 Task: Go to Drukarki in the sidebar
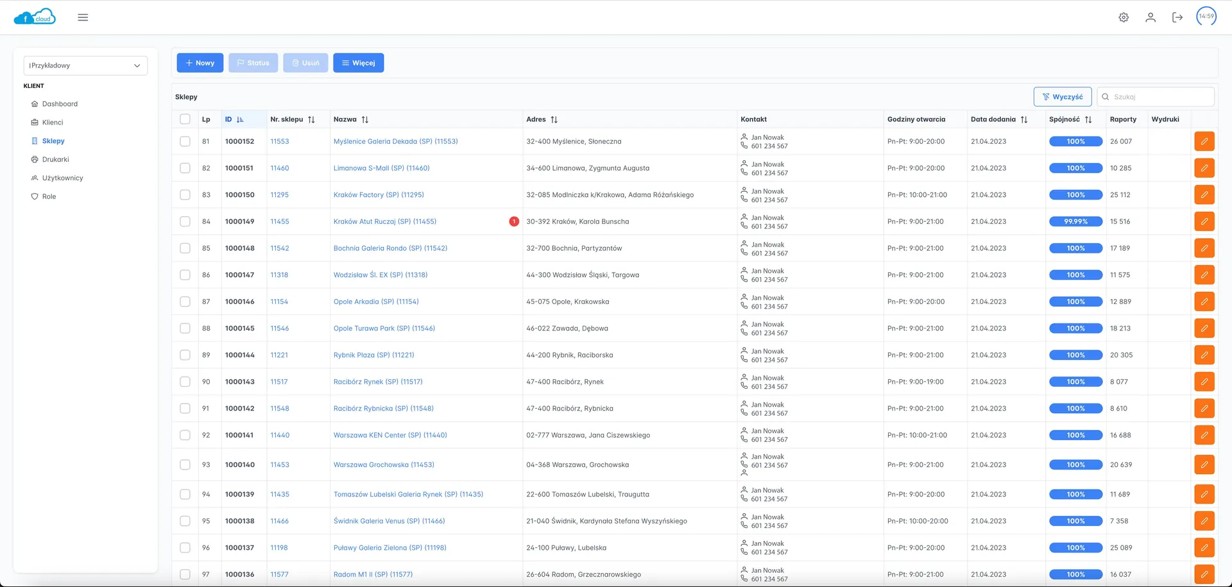[55, 160]
